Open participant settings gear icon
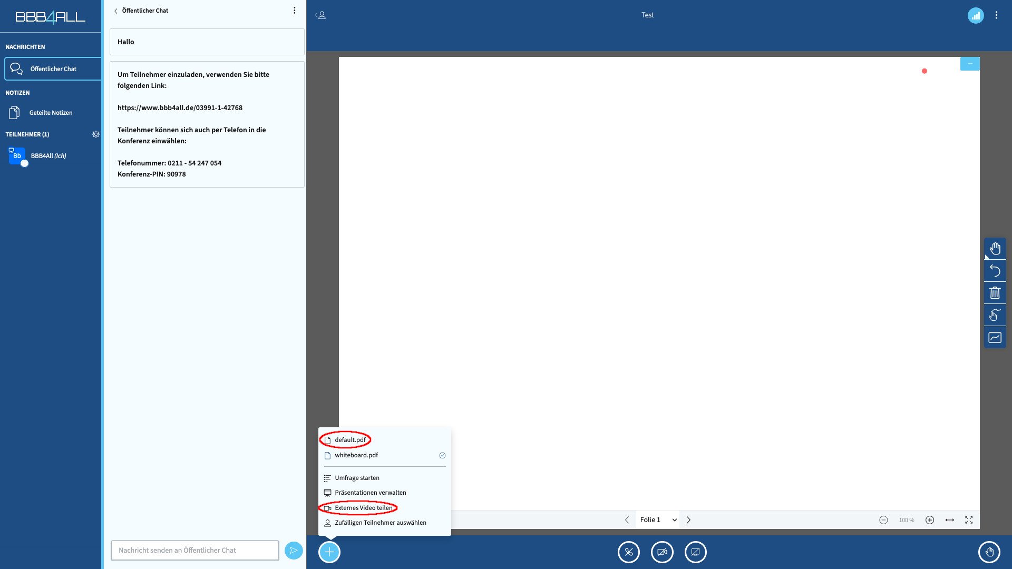Viewport: 1012px width, 569px height. (x=96, y=134)
